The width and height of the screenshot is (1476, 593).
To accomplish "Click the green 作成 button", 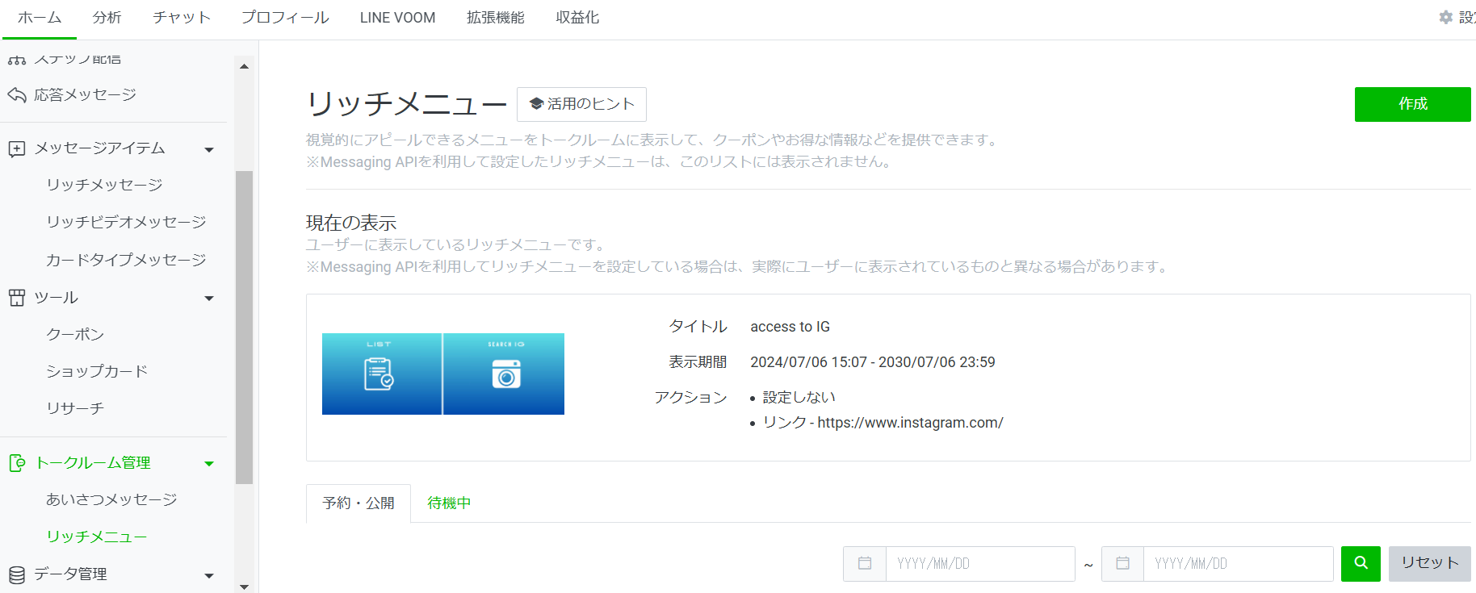I will pos(1412,104).
